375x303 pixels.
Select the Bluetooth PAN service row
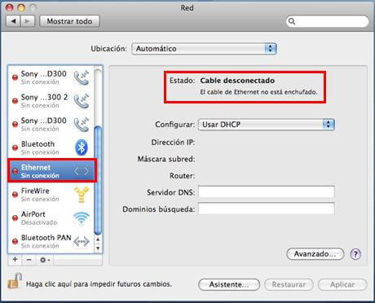click(x=51, y=241)
